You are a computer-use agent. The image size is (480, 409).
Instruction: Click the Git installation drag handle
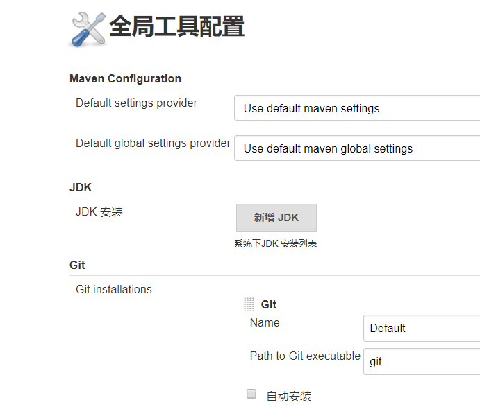[249, 304]
